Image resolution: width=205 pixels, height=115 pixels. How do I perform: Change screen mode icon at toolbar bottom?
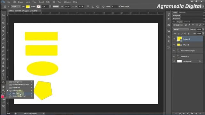pos(3,106)
